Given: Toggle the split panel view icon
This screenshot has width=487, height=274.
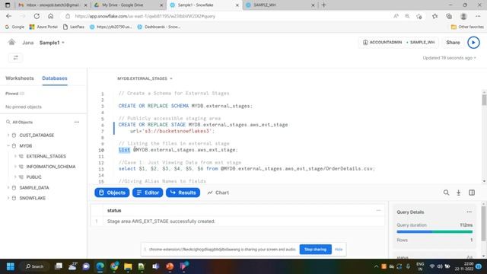Looking at the screenshot, I should point(472,193).
